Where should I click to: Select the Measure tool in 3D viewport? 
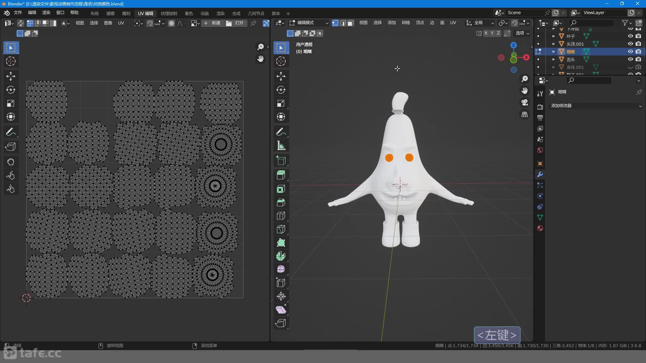(281, 146)
